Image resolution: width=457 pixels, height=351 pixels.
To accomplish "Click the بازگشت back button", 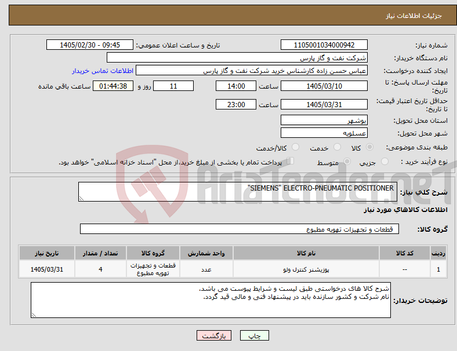I will [214, 335].
